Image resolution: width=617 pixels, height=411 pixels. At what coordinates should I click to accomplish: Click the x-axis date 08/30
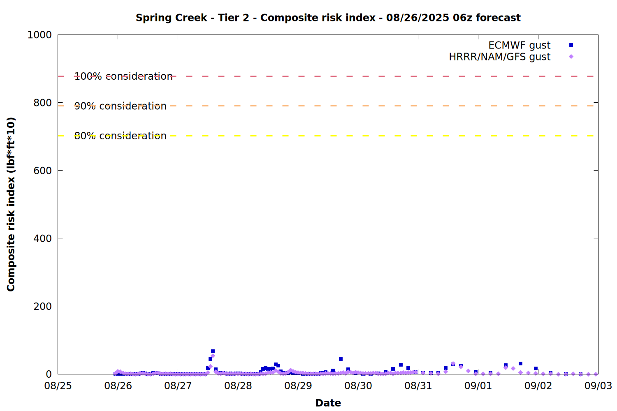click(x=358, y=386)
